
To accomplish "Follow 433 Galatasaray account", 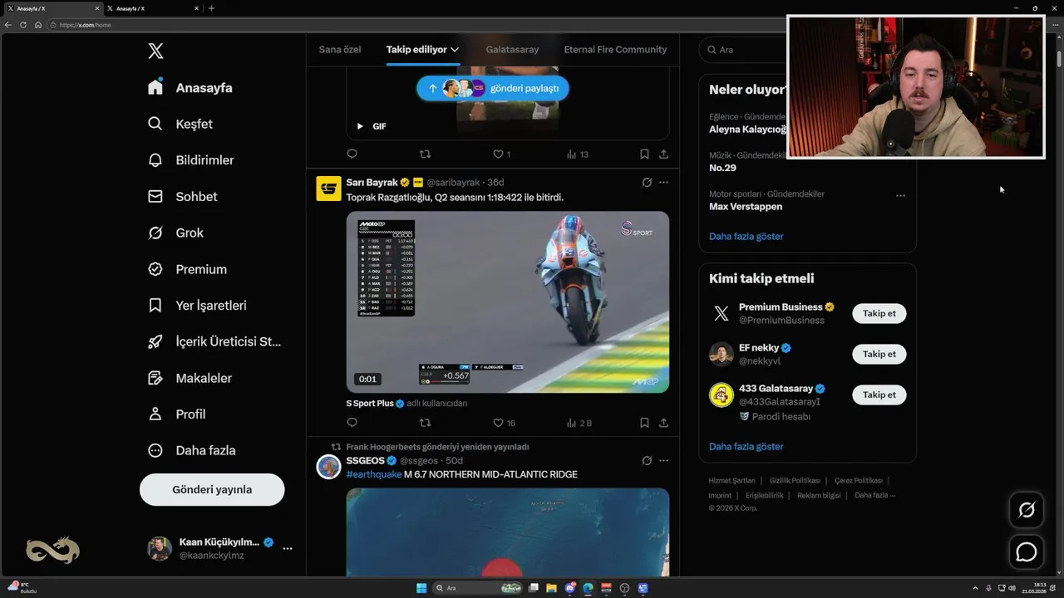I will [879, 395].
